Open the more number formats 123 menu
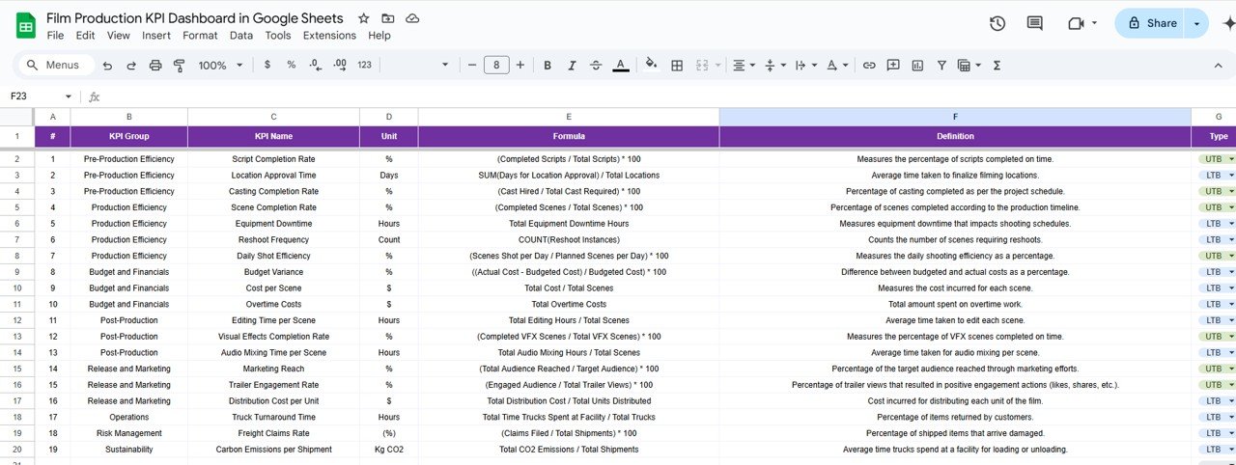This screenshot has width=1236, height=465. coord(364,65)
